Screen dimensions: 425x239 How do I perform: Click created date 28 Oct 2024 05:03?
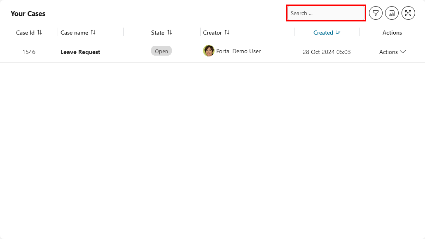pos(327,52)
